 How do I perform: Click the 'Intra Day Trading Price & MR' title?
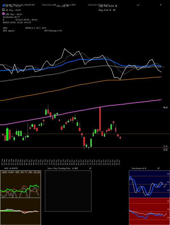pos(63,168)
